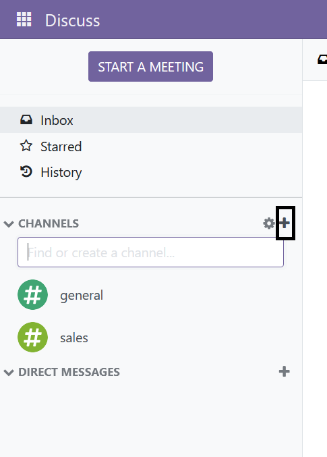Image resolution: width=327 pixels, height=457 pixels.
Task: Click the add channel plus icon
Action: [285, 223]
